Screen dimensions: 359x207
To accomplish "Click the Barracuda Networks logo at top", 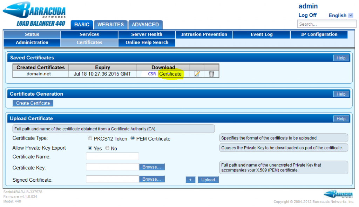I will (x=35, y=14).
